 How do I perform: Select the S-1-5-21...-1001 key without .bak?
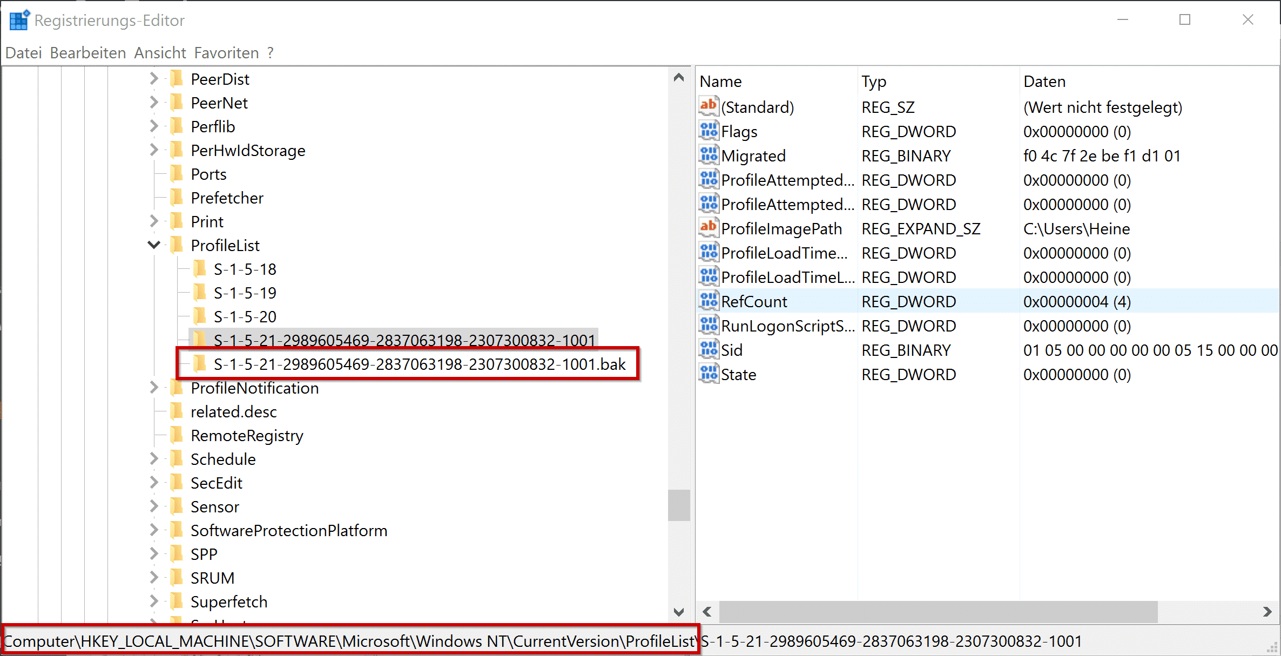coord(404,340)
